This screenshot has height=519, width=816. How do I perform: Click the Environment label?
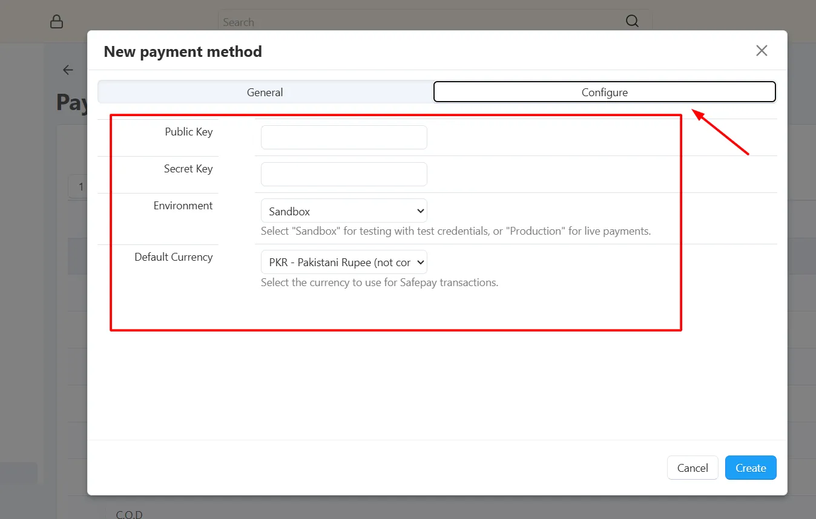click(x=183, y=206)
